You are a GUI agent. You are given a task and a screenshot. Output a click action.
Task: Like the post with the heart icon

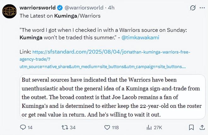click(x=107, y=127)
